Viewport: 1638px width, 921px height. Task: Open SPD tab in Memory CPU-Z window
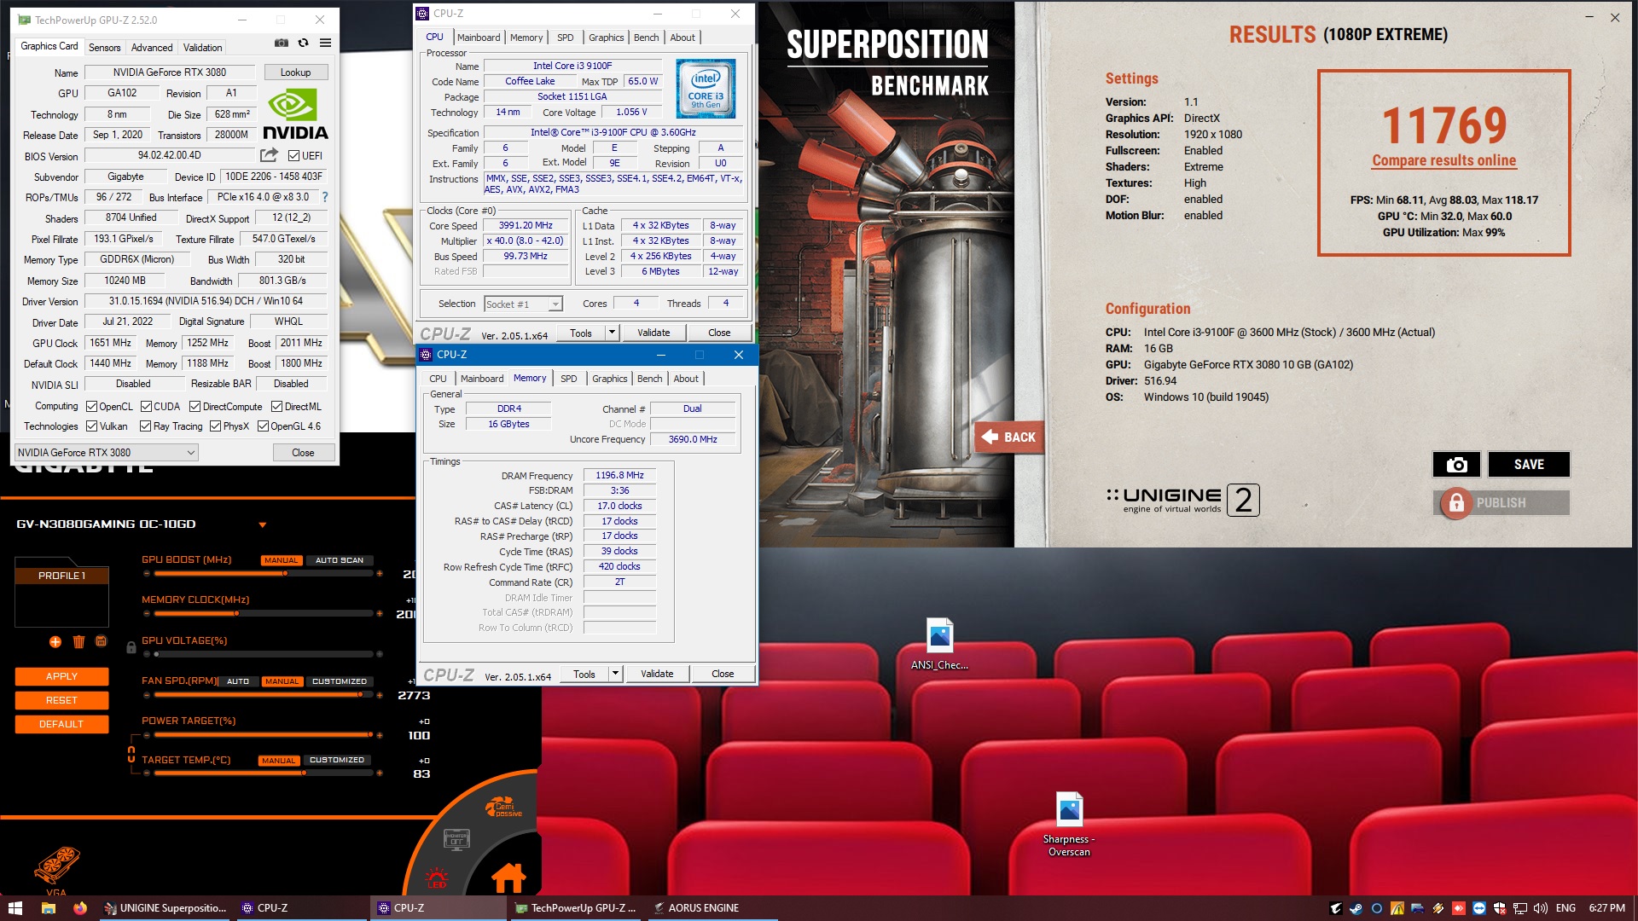pos(569,379)
